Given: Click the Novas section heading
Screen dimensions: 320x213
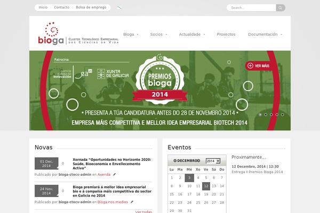Looking at the screenshot, I should pyautogui.click(x=44, y=147).
